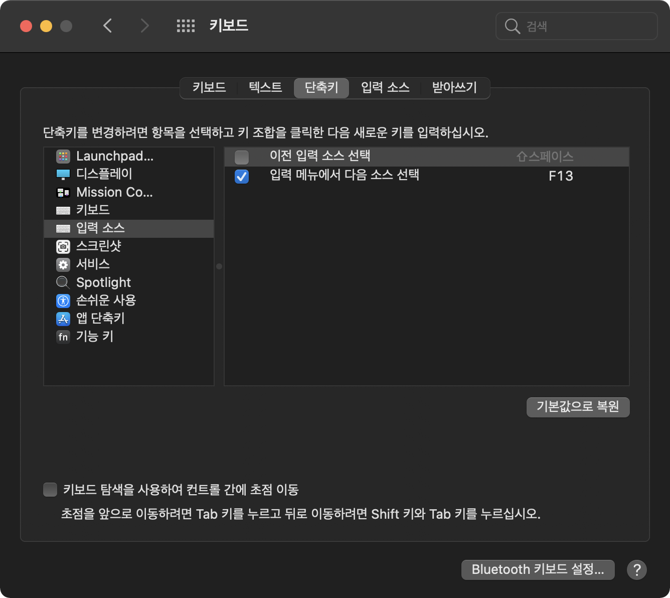Click the F13 key combination

pos(561,176)
